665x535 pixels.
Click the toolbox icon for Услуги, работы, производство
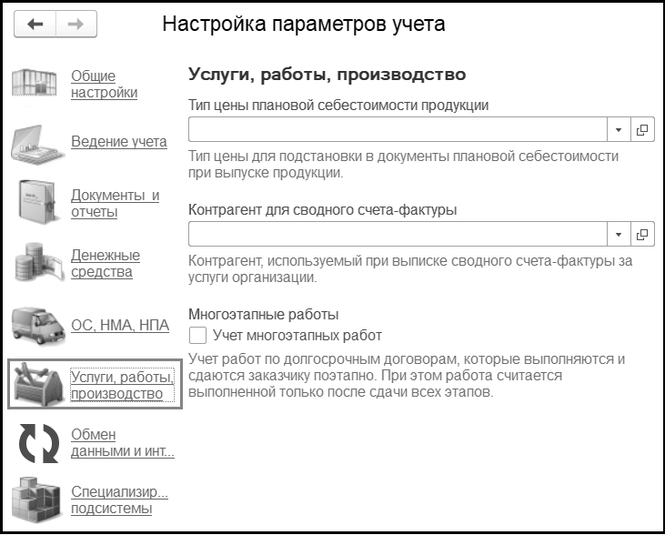38,384
